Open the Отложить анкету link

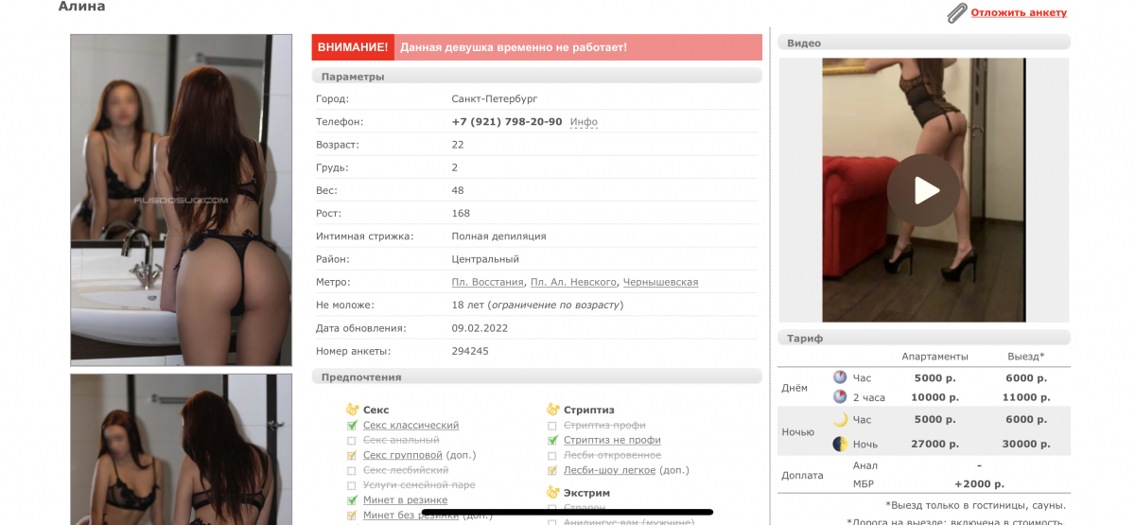coord(1018,13)
